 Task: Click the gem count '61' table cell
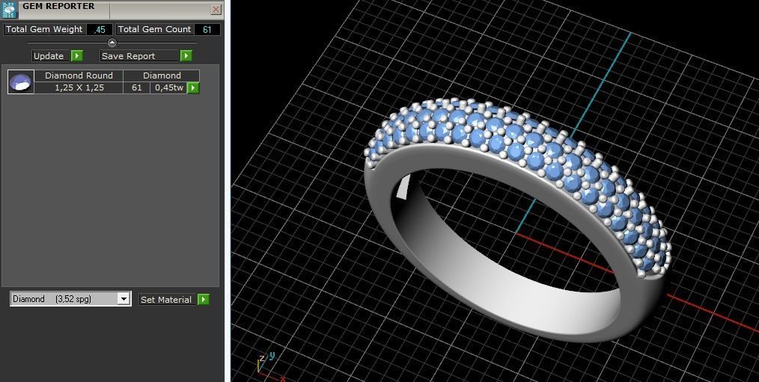click(x=136, y=88)
